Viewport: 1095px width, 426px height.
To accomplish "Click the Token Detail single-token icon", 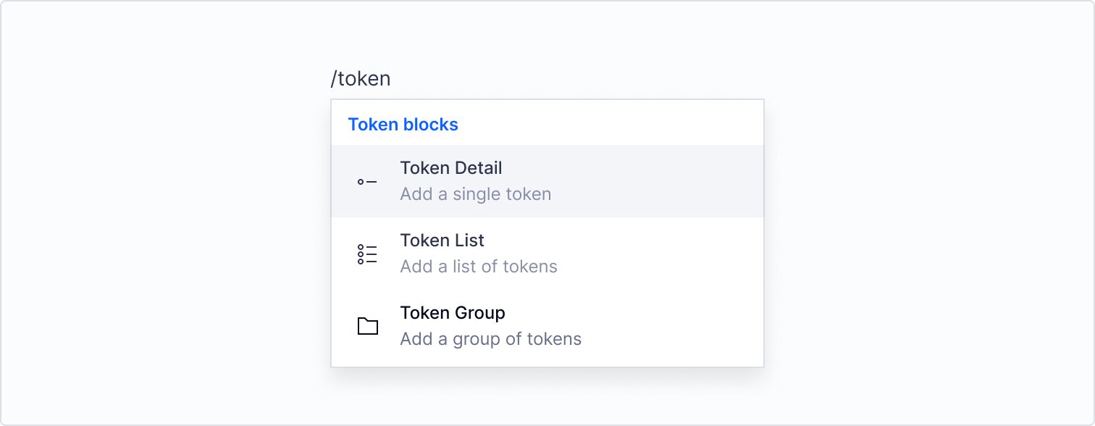I will [367, 181].
